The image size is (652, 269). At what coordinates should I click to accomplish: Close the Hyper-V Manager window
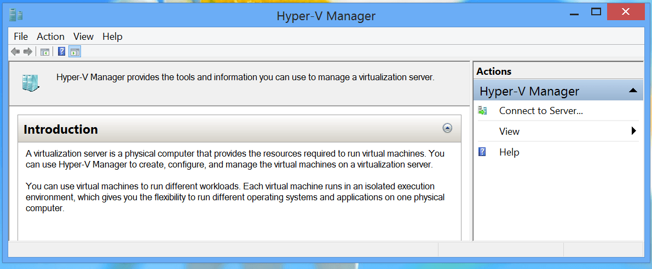click(626, 13)
